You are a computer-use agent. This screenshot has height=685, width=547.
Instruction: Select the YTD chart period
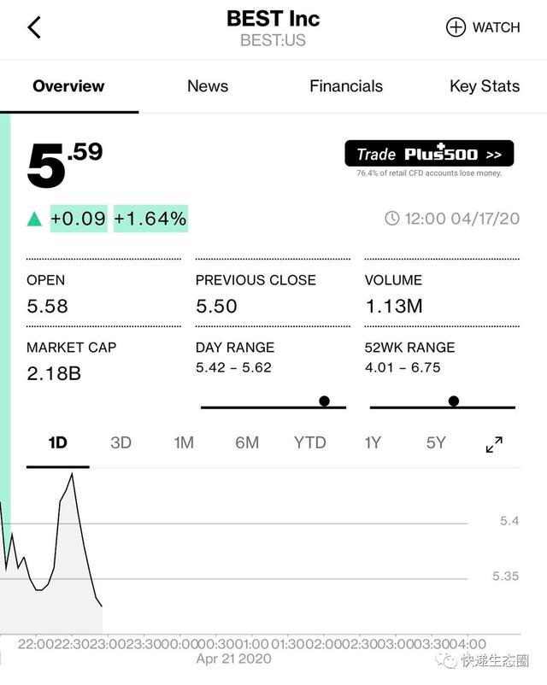(310, 442)
